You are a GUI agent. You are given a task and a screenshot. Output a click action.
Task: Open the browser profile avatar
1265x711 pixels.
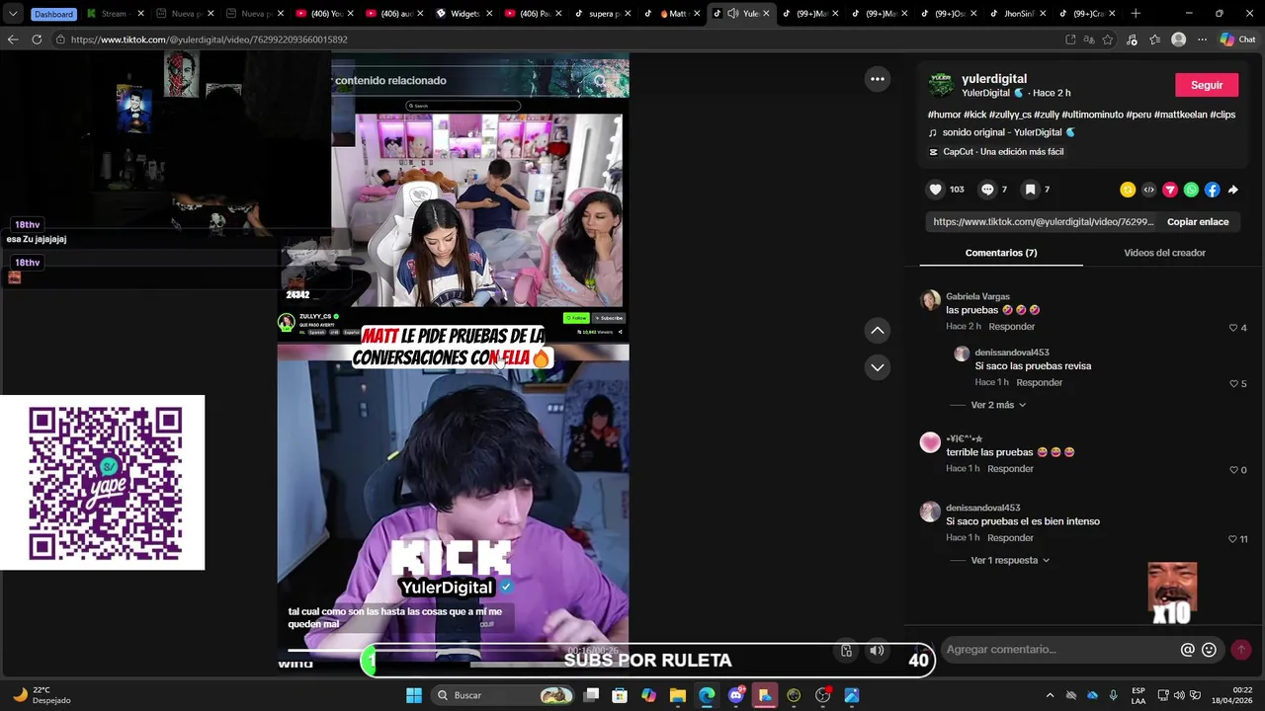tap(1178, 39)
